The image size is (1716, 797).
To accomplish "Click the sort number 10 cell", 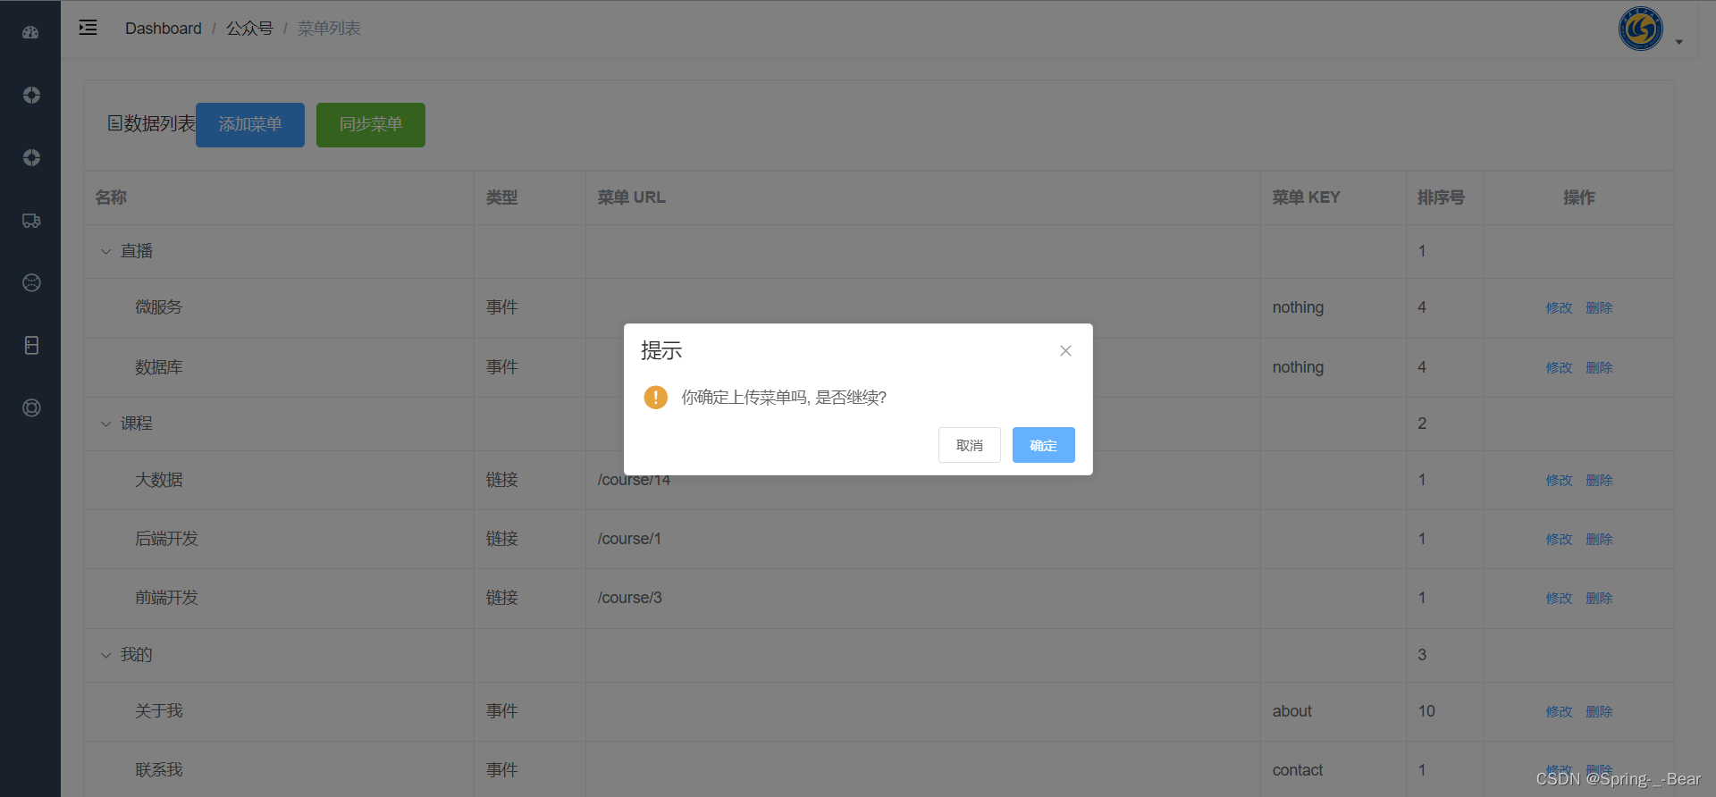I will pos(1445,711).
